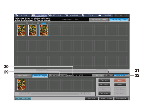Switch to the LISTA TAREAS tab
Viewport: 144px width, 111px height.
click(x=39, y=15)
